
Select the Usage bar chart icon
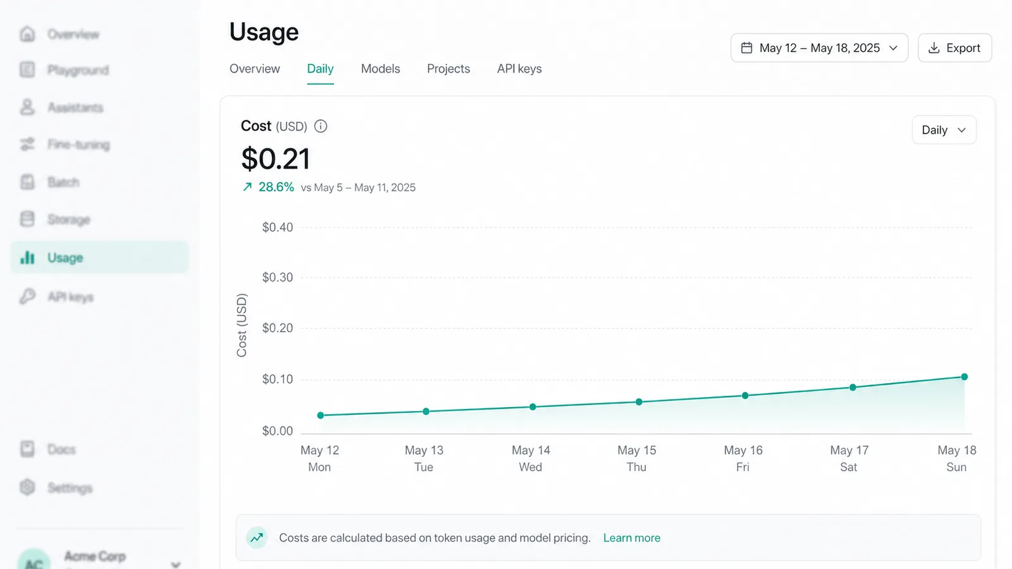click(x=27, y=257)
